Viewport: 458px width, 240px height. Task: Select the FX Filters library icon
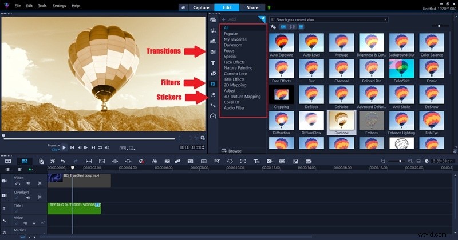(213, 84)
